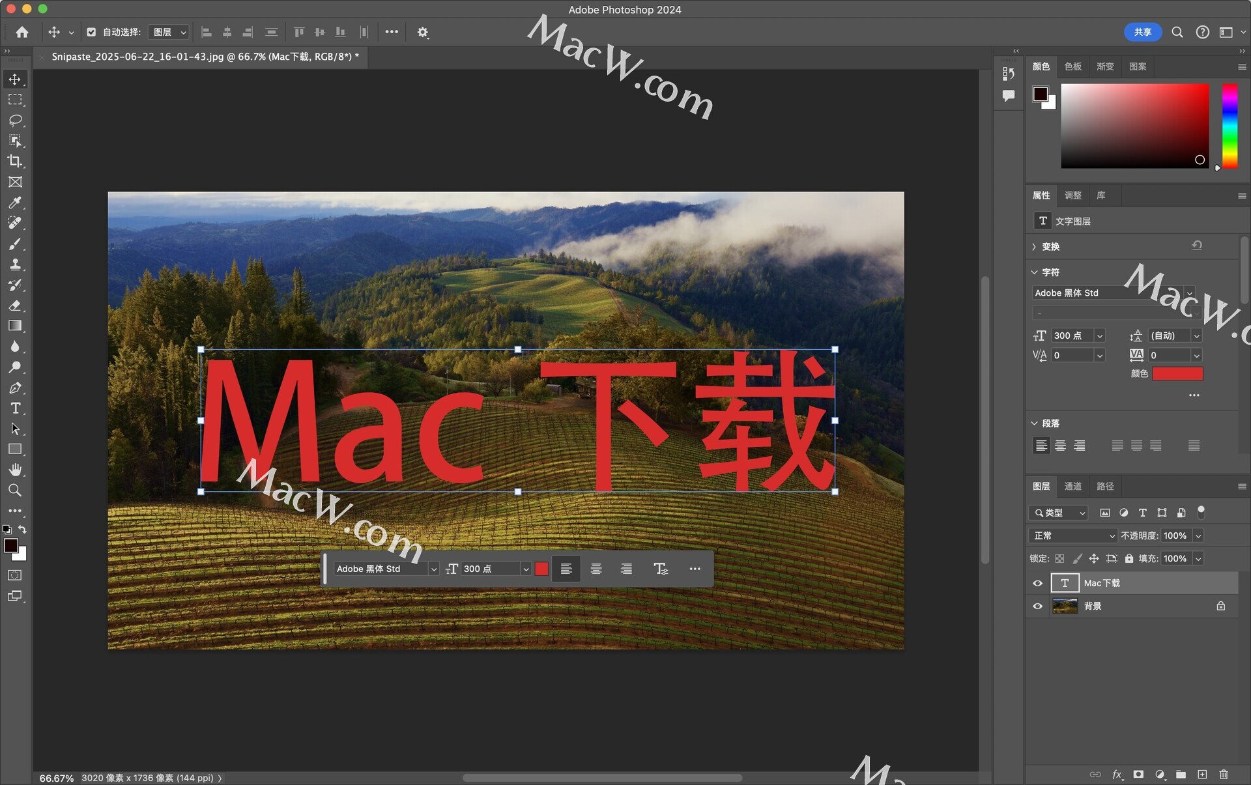Center-align text in floating bar
1251x785 pixels.
pos(596,569)
